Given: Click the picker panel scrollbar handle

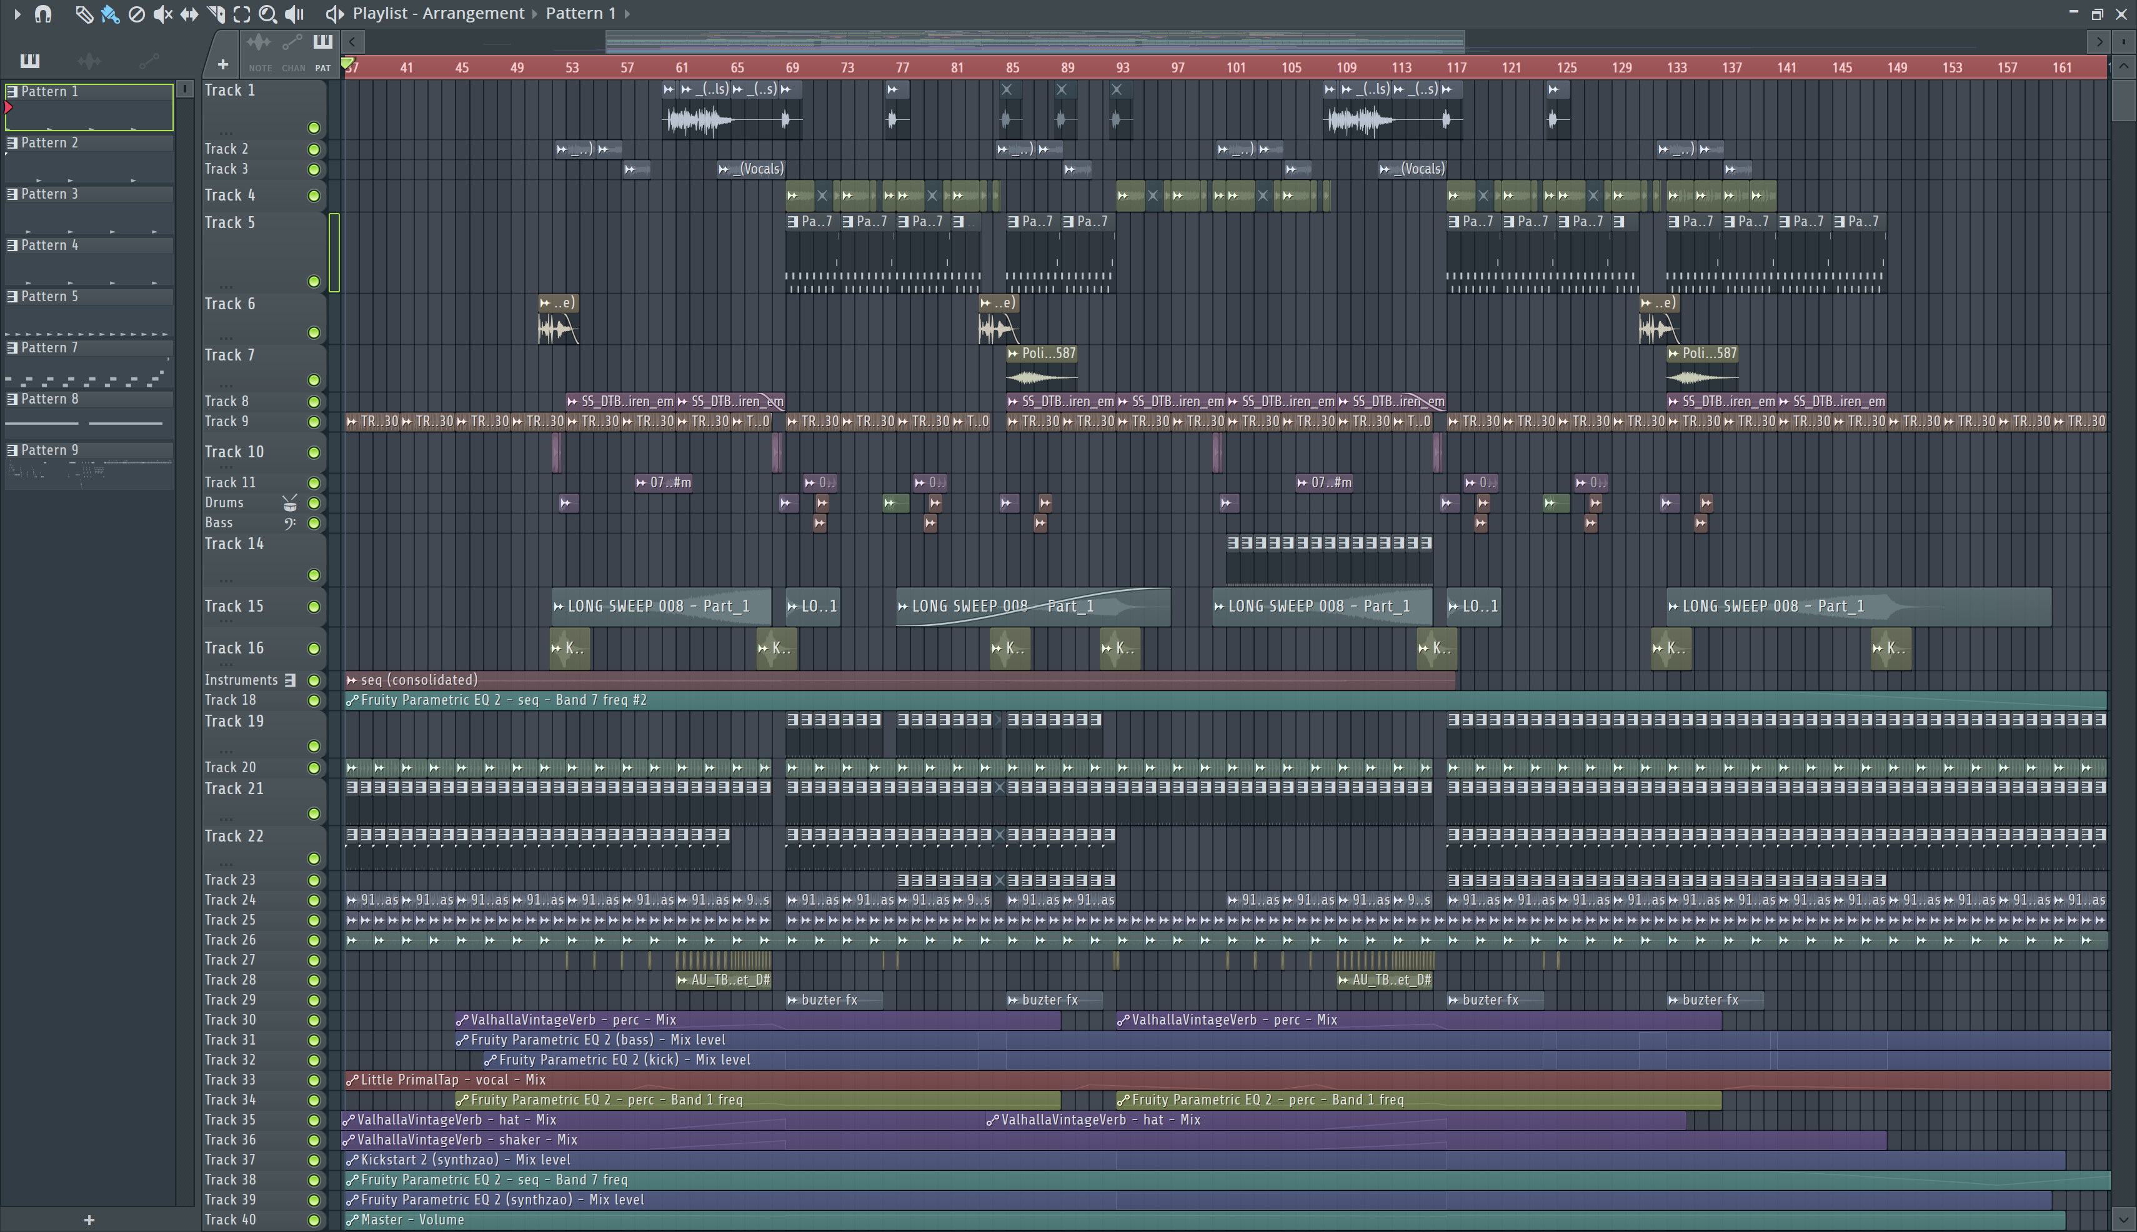Looking at the screenshot, I should [186, 89].
